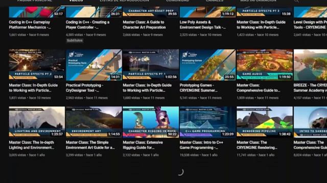327x183 pixels.
Task: Open 'Coding in C++ Gameplay Platformer Mechanics' title
Action: 30,25
